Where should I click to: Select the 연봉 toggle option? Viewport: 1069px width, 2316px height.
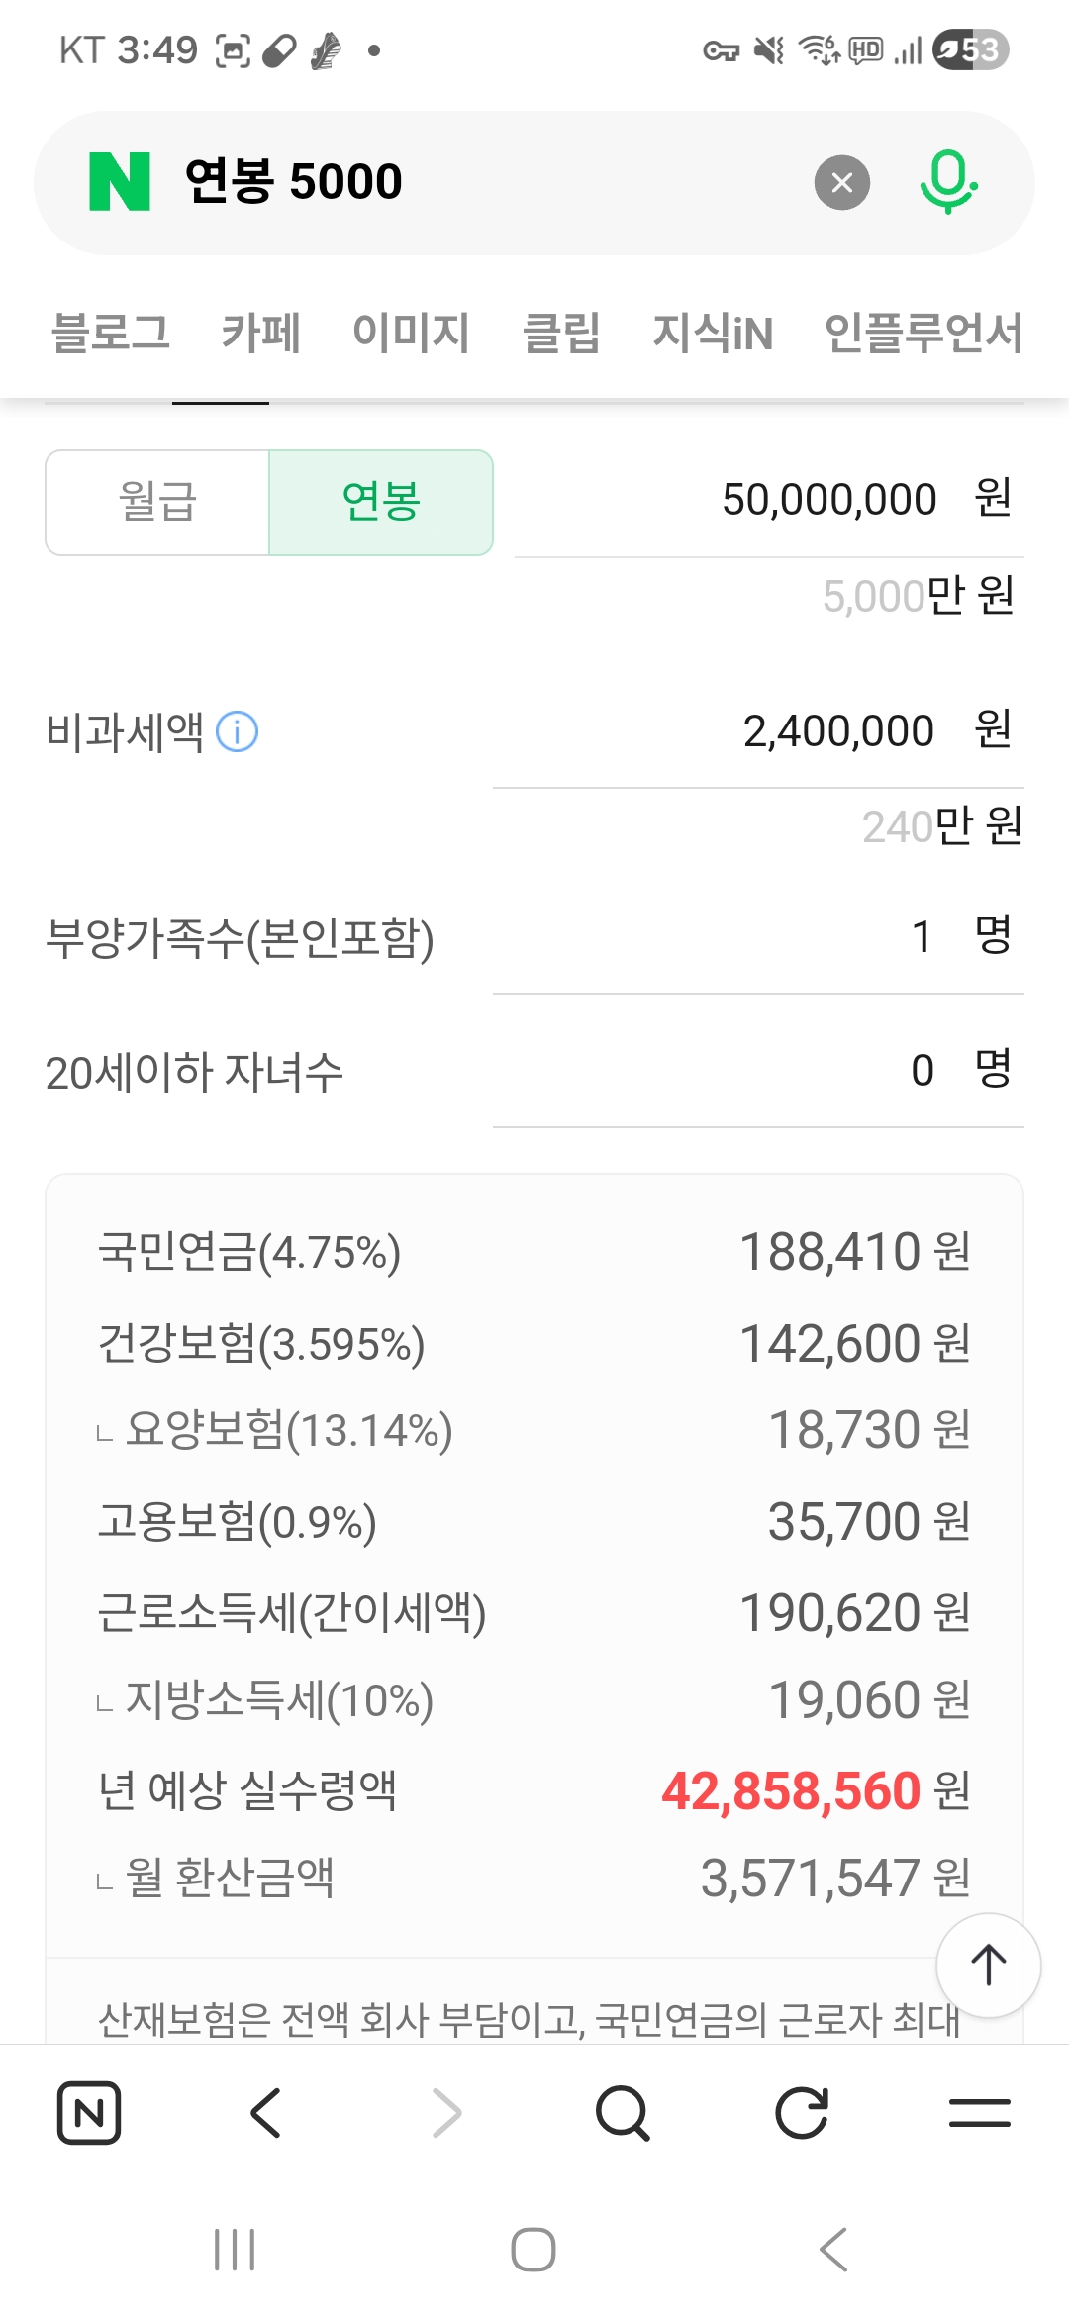click(381, 503)
